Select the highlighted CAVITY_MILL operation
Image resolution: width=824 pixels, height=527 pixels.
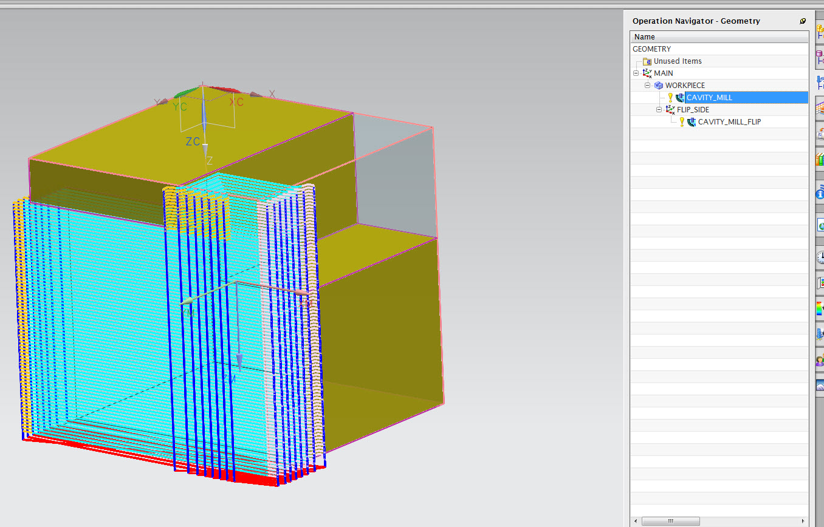point(746,97)
